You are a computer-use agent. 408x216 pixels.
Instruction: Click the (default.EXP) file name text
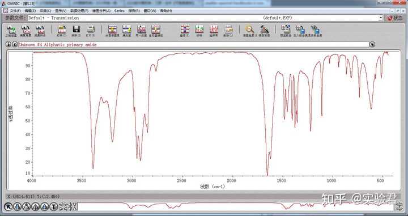pyautogui.click(x=277, y=18)
